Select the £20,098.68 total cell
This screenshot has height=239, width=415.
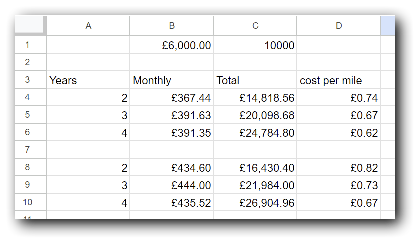(x=255, y=115)
